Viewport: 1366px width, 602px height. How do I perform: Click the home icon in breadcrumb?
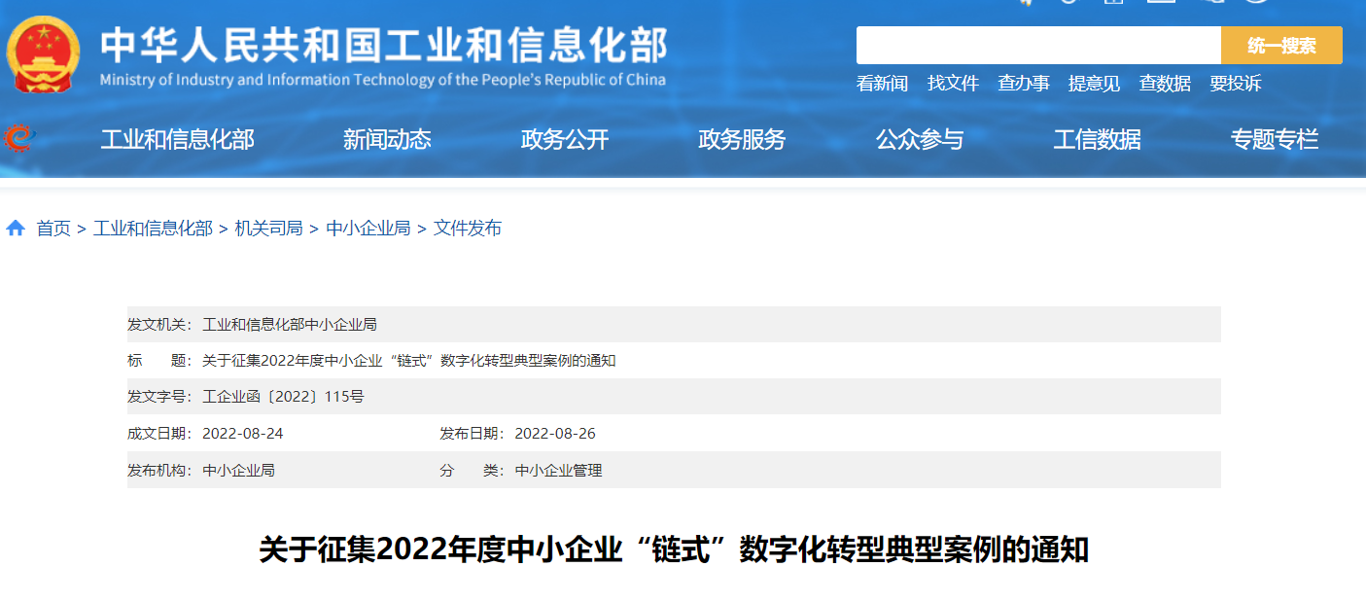[16, 229]
